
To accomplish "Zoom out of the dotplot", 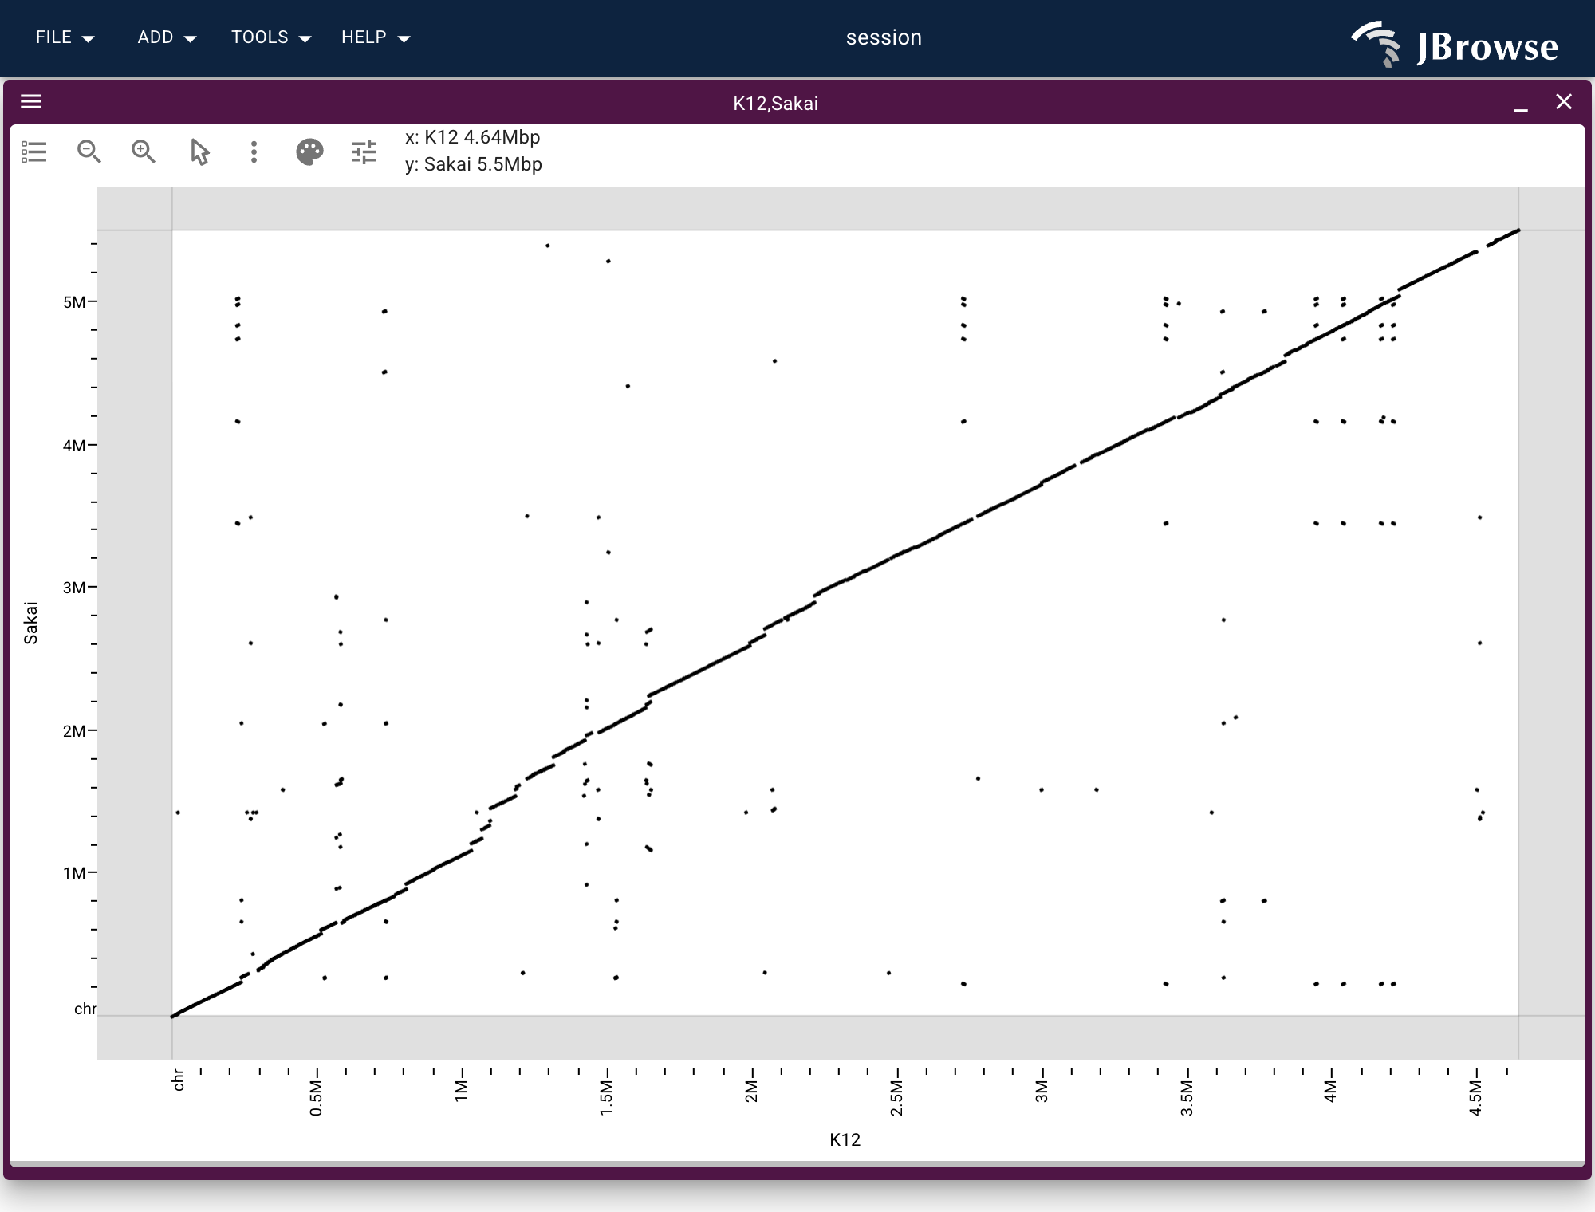I will 89,151.
